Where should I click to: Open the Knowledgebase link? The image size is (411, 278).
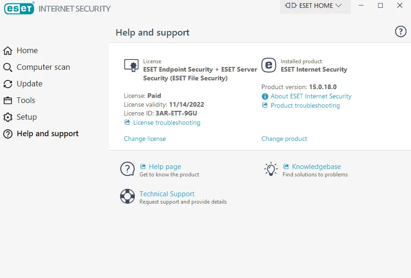click(x=316, y=167)
